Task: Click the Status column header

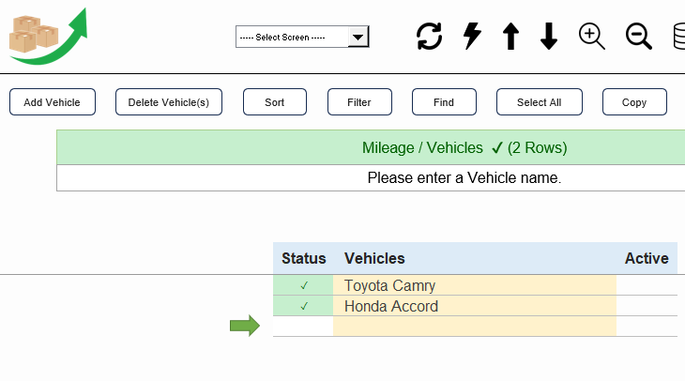Action: [304, 258]
